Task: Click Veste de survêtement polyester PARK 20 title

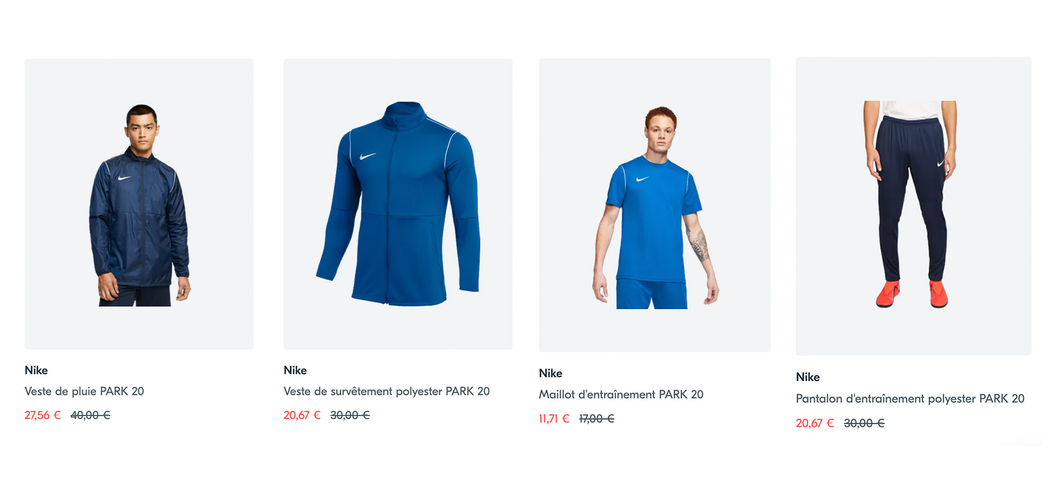Action: click(386, 391)
